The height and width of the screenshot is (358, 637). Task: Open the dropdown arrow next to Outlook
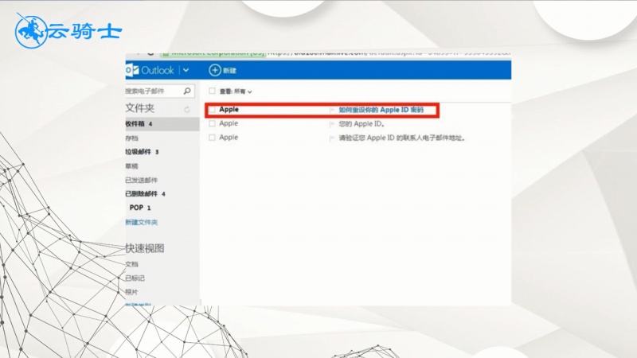186,70
